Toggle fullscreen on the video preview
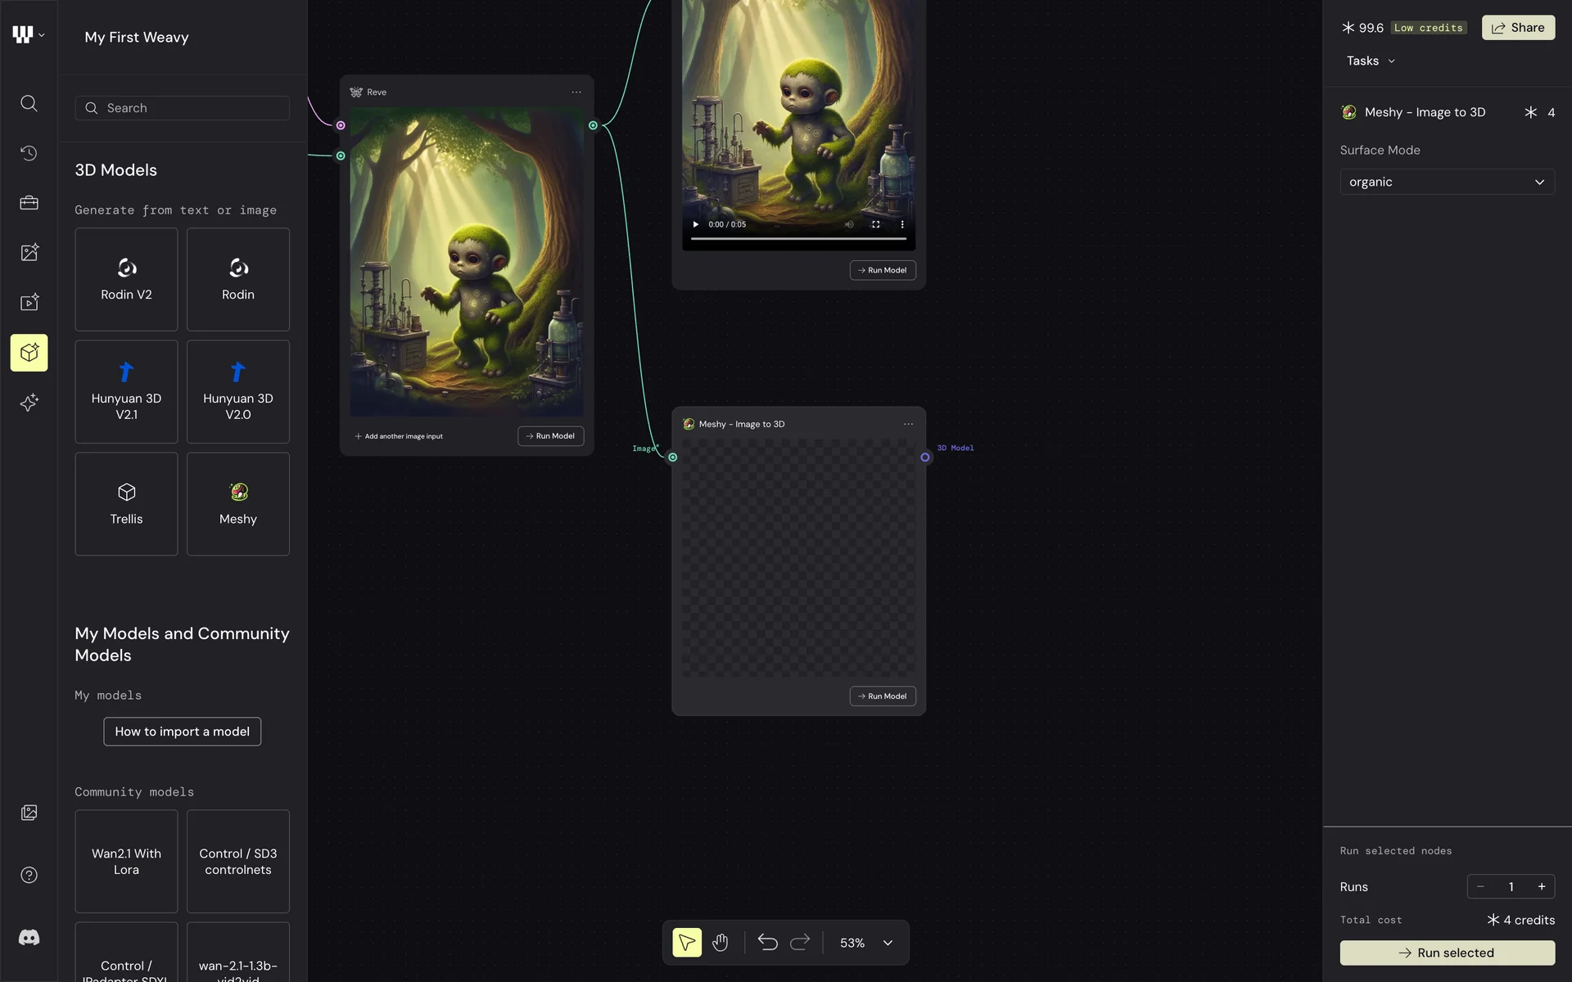Viewport: 1572px width, 982px height. 876,224
